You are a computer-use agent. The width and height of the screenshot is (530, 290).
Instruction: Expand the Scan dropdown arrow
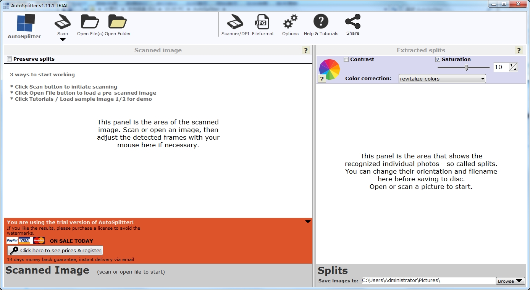[x=63, y=40]
